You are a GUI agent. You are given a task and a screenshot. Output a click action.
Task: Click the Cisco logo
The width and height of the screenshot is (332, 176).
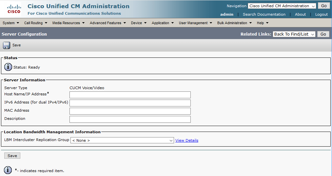click(14, 9)
